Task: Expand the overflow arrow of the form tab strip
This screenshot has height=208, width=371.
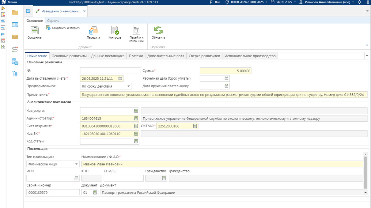Action: 367,56
